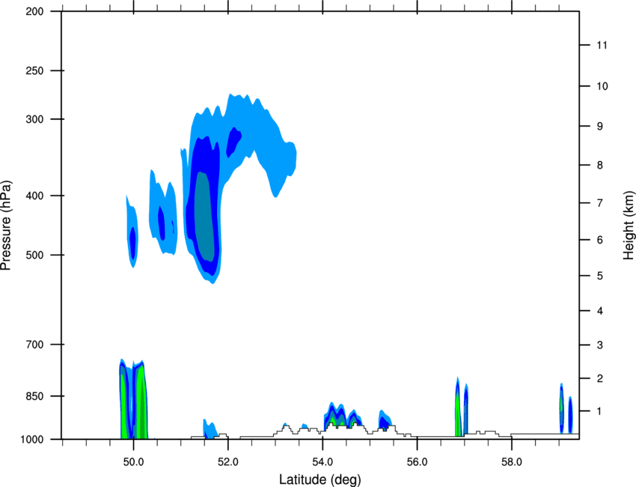Click the 3 km height tick label

point(600,345)
